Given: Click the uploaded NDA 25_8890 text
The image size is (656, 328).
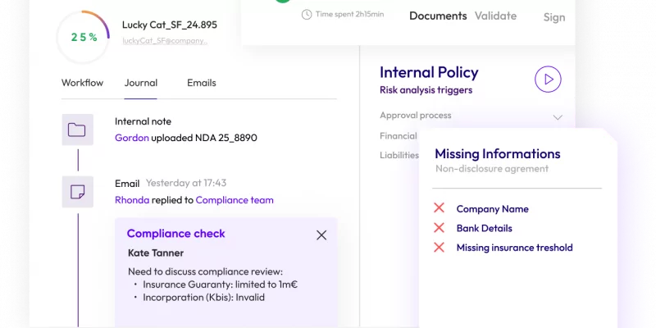Looking at the screenshot, I should [x=204, y=138].
